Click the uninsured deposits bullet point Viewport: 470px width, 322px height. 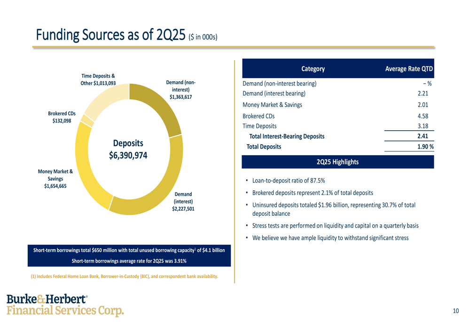point(330,209)
